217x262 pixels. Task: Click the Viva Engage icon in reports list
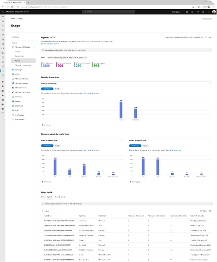tap(13, 115)
